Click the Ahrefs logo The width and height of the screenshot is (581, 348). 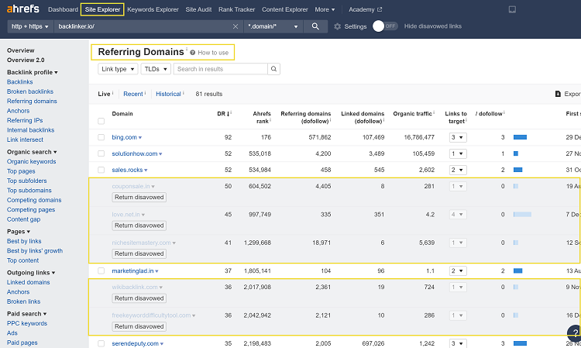[22, 9]
